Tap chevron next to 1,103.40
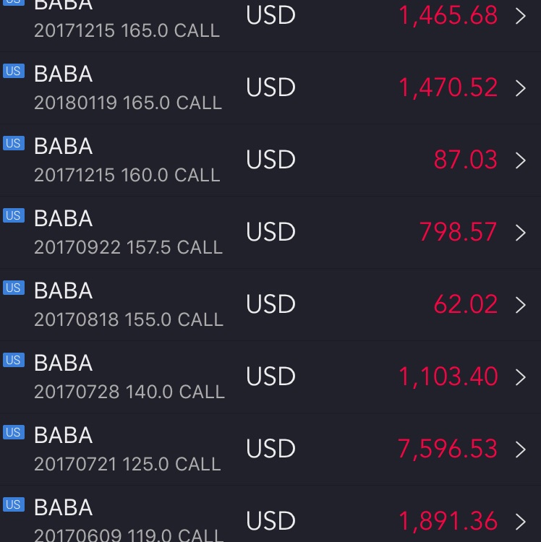Screen dimensions: 541x542 [520, 377]
